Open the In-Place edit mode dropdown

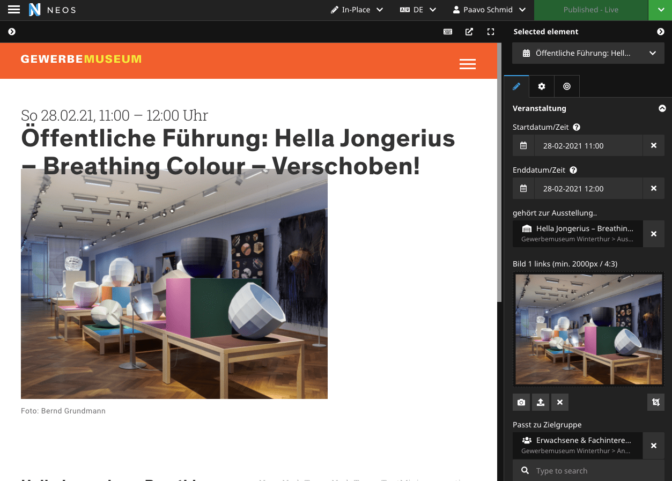[357, 10]
